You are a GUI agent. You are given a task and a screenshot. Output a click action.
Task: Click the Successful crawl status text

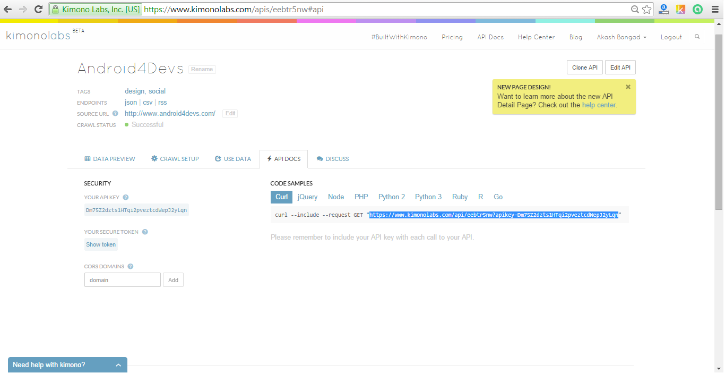coord(148,125)
